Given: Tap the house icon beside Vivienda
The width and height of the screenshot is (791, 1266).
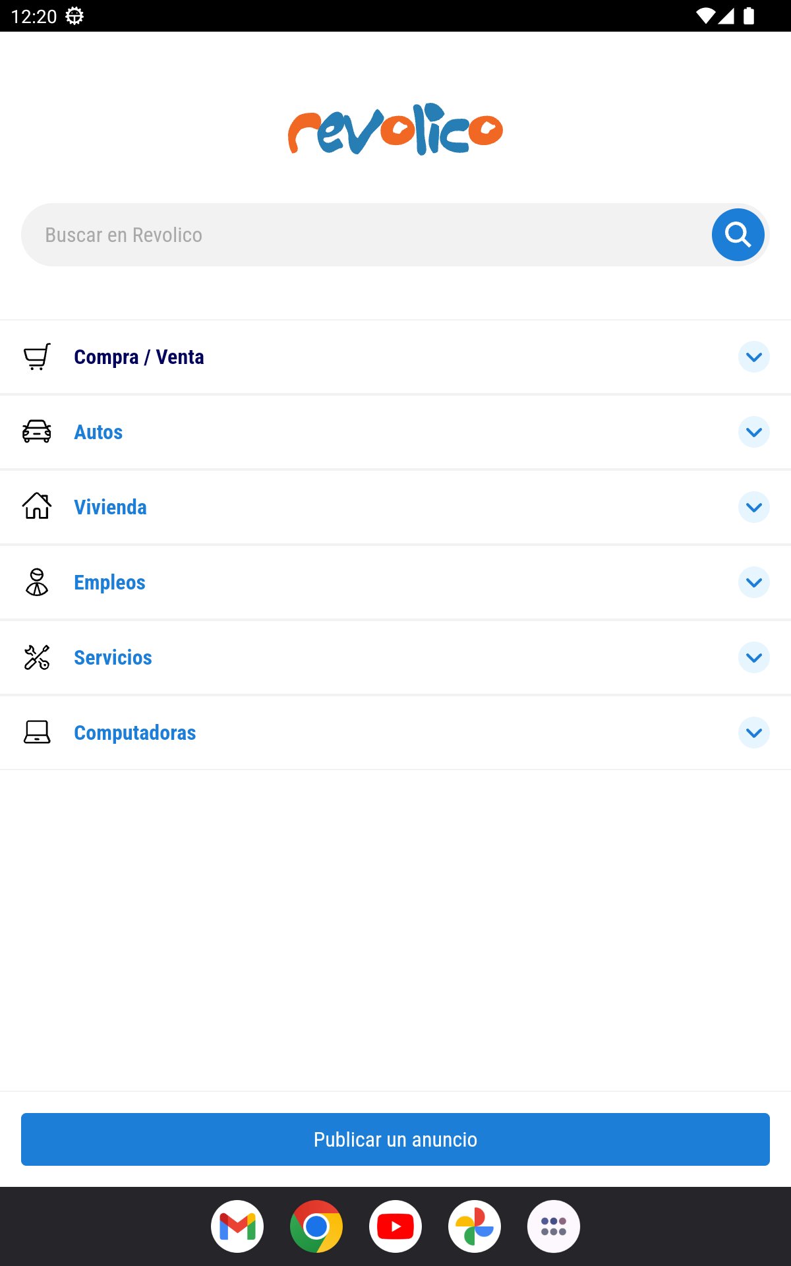Looking at the screenshot, I should 37,506.
